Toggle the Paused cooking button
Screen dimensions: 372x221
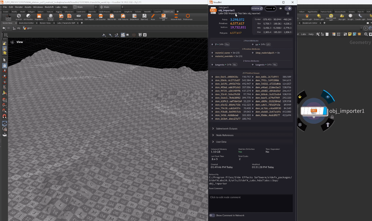pos(270,8)
